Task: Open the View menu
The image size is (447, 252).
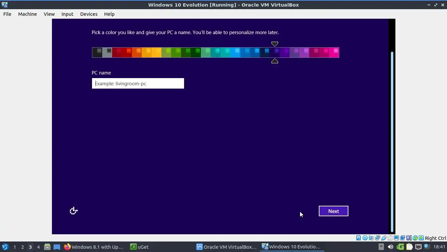Action: click(49, 14)
